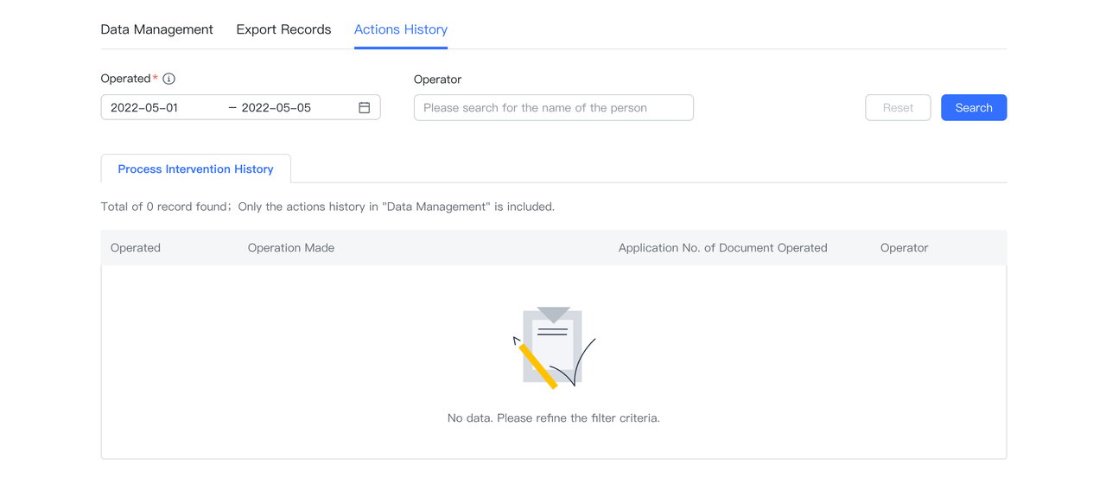Click the Operator column header in table
This screenshot has height=497, width=1106.
pyautogui.click(x=904, y=248)
